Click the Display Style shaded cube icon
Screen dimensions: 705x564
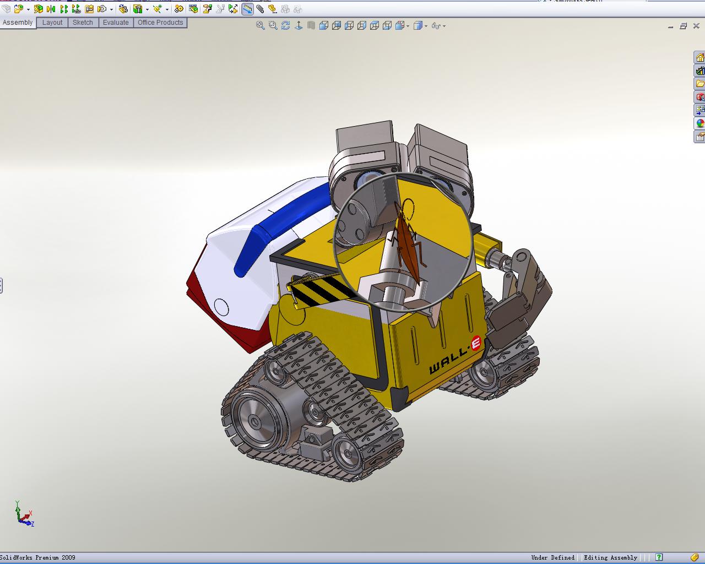click(x=418, y=25)
